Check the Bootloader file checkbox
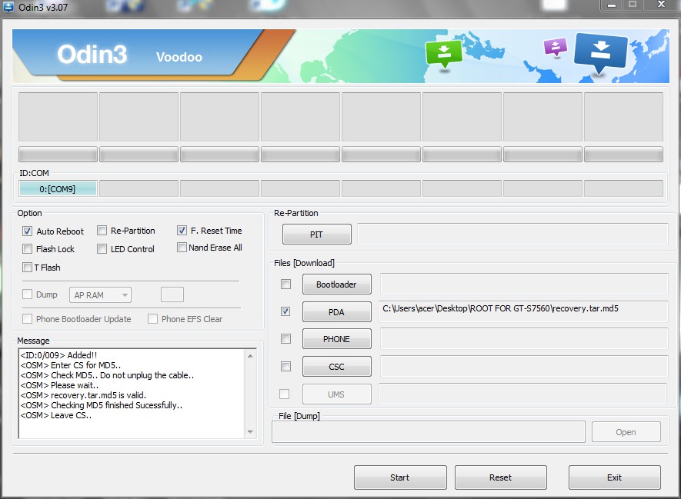 [285, 284]
